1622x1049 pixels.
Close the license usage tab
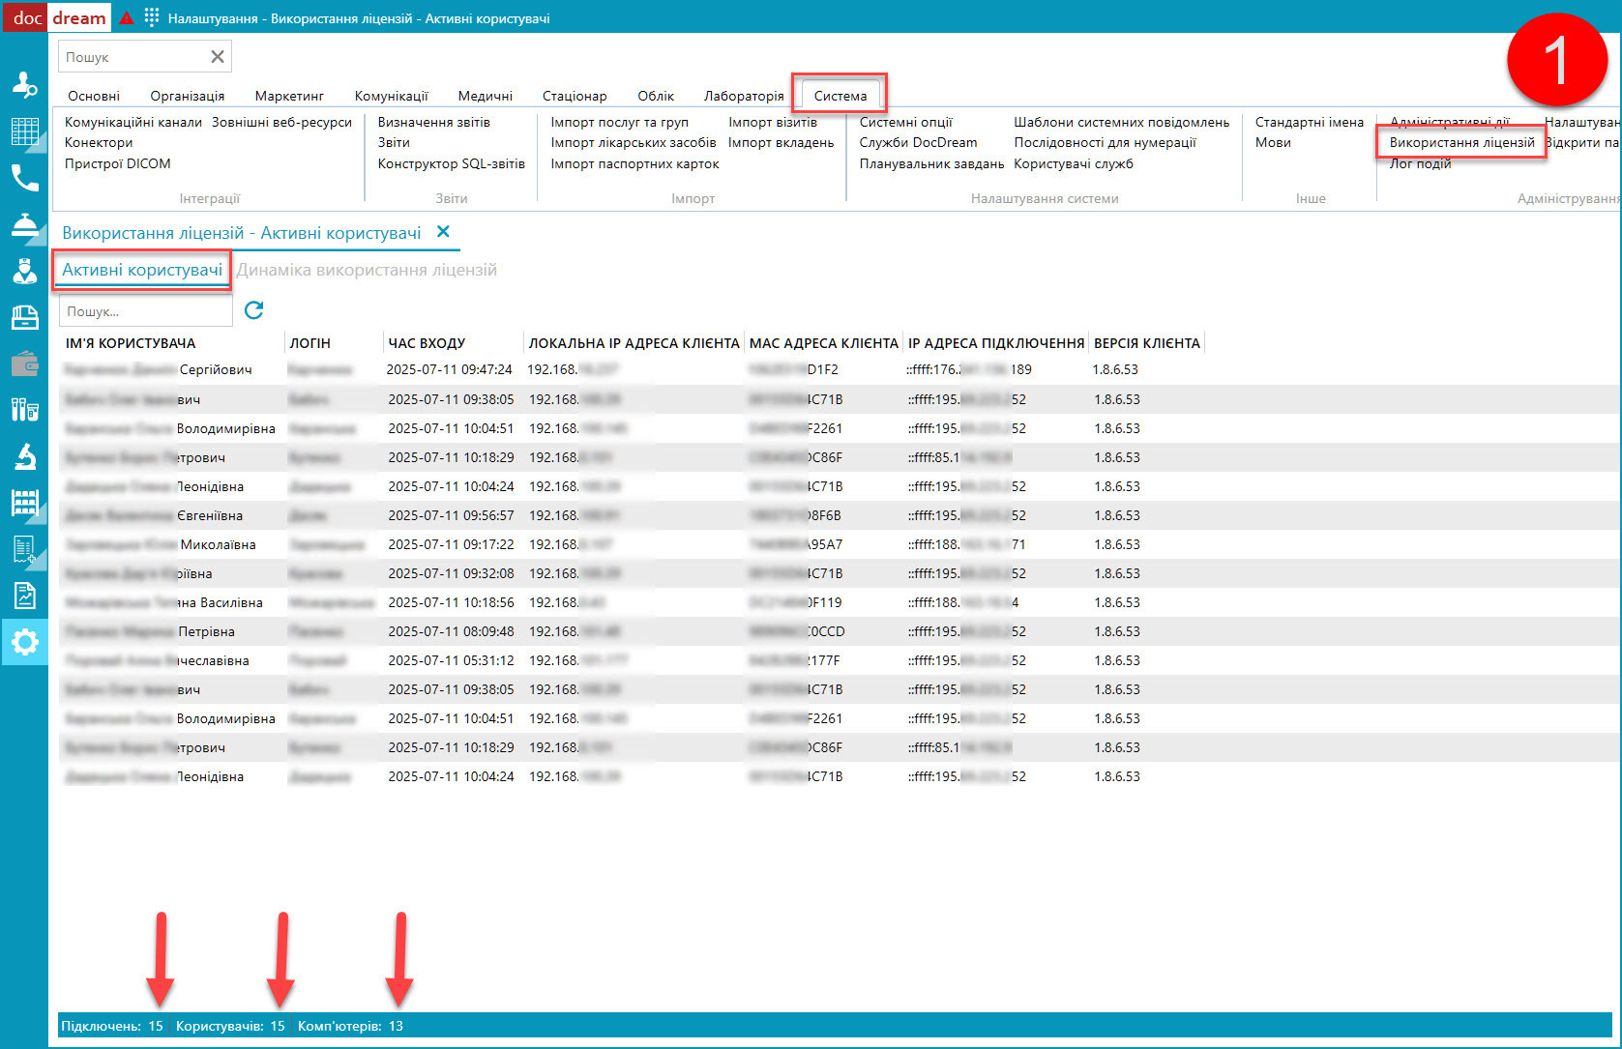[x=443, y=232]
